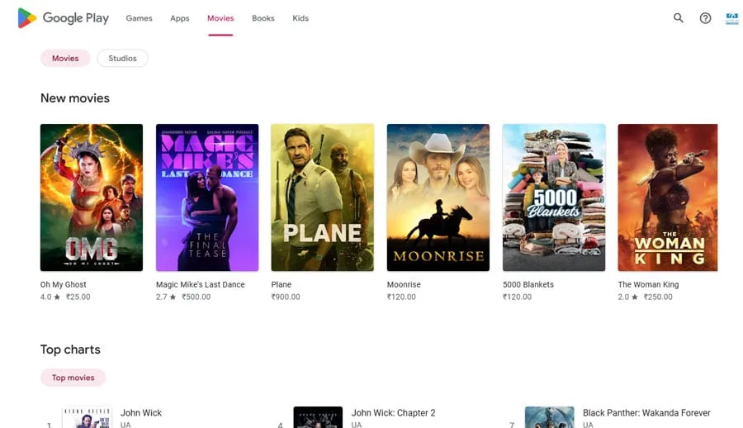
Task: Click the Moonrise title text
Action: tap(404, 284)
